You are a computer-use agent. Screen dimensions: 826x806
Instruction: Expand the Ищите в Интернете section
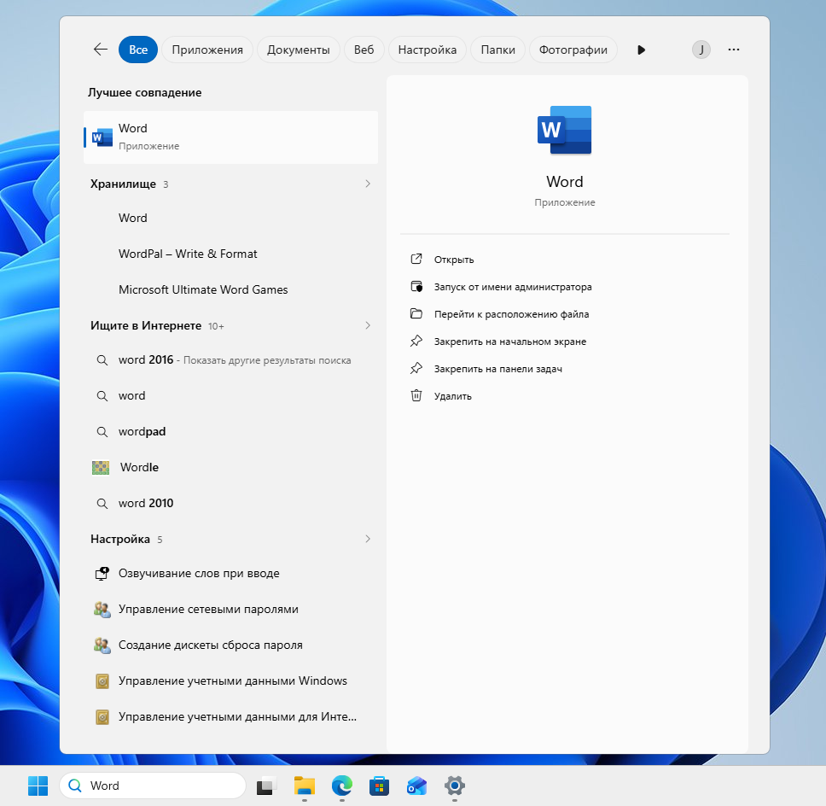point(368,325)
